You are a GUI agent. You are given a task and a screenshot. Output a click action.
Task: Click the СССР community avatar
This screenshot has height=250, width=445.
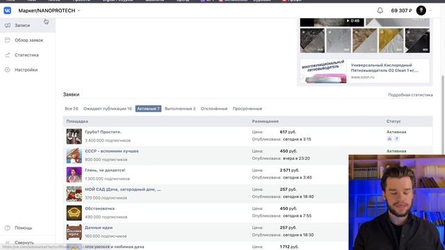click(74, 156)
